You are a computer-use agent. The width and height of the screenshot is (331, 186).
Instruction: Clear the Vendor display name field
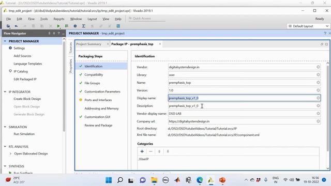pos(318,114)
